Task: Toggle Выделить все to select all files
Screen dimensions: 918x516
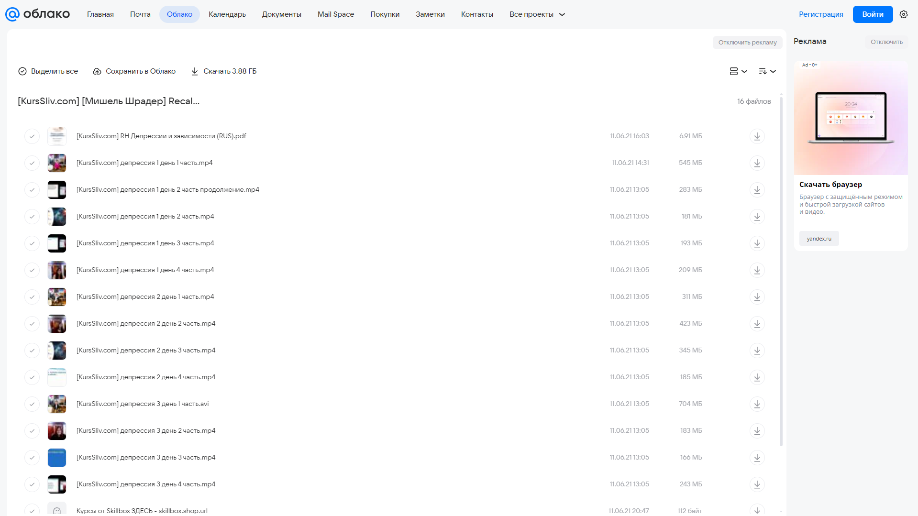Action: tap(48, 71)
